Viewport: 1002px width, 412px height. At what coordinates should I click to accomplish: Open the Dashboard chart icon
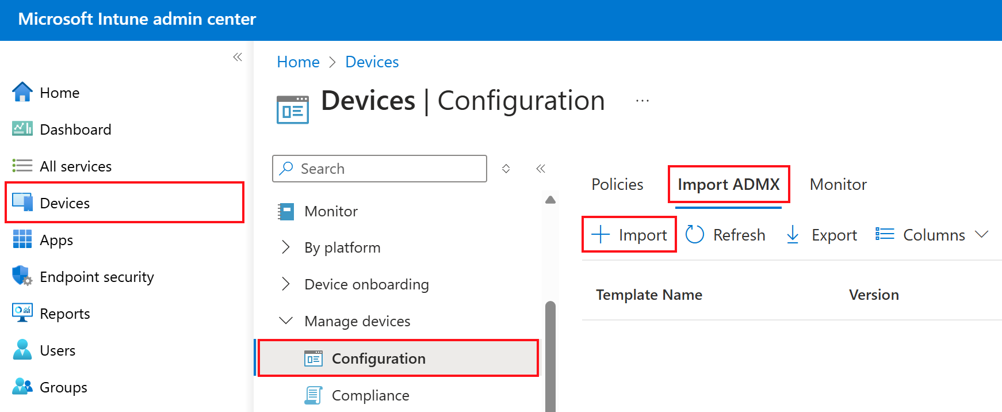click(x=22, y=129)
